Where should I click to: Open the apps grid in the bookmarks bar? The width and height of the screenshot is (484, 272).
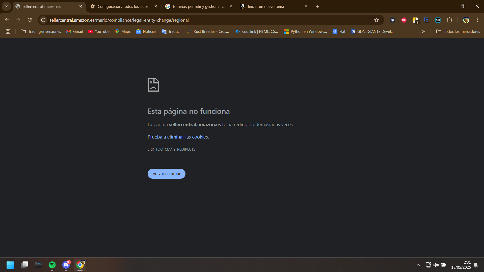[x=8, y=32]
